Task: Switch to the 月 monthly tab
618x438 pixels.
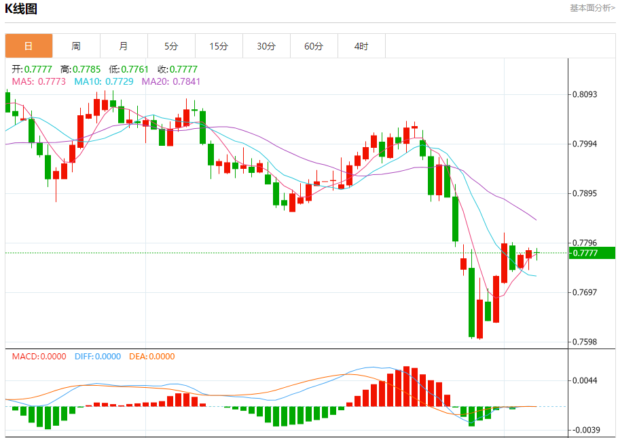Action: (124, 46)
